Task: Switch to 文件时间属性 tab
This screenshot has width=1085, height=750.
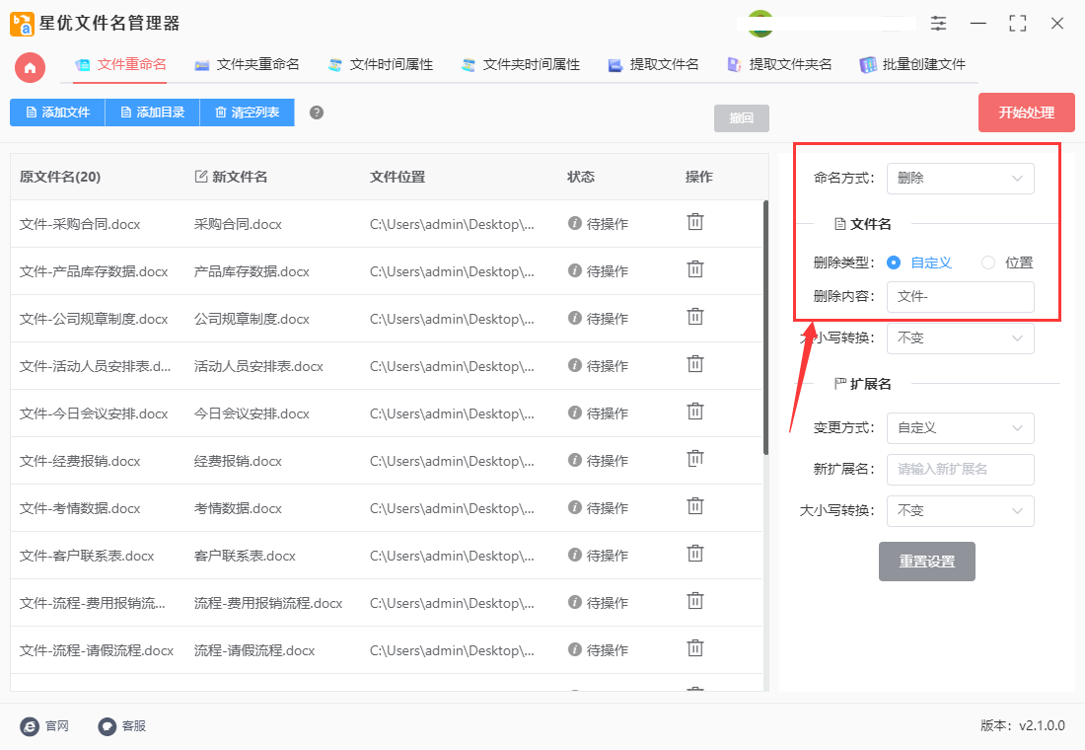Action: 380,65
